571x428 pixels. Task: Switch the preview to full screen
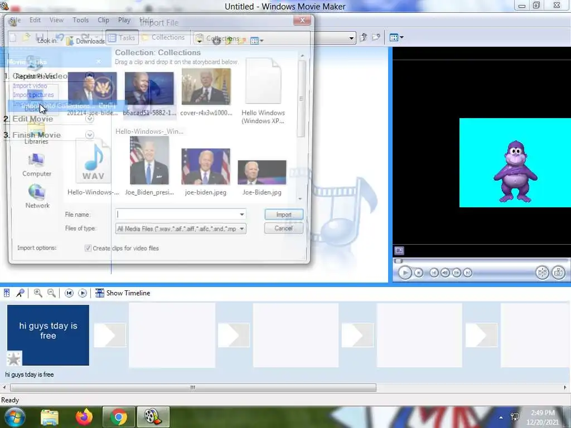click(x=399, y=251)
